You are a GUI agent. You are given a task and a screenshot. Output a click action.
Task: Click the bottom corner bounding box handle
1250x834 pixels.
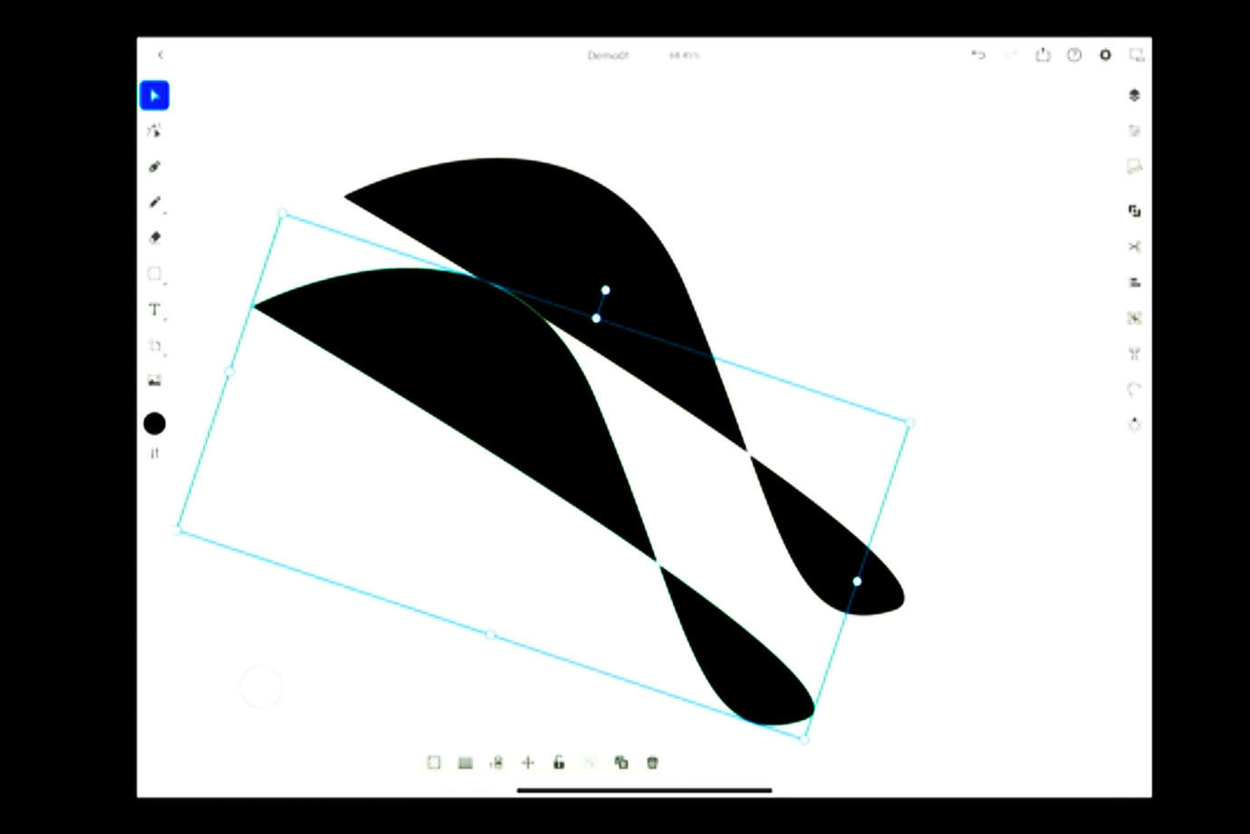click(x=804, y=740)
